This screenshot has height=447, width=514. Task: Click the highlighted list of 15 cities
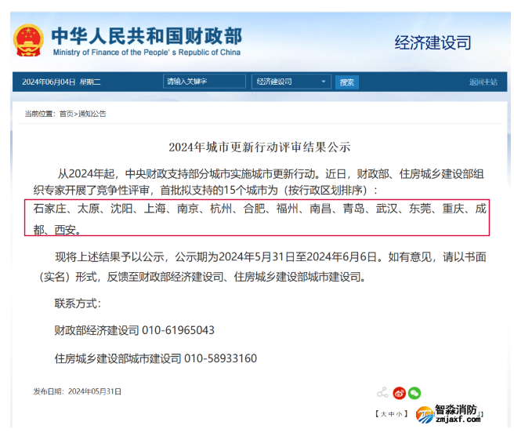(259, 218)
